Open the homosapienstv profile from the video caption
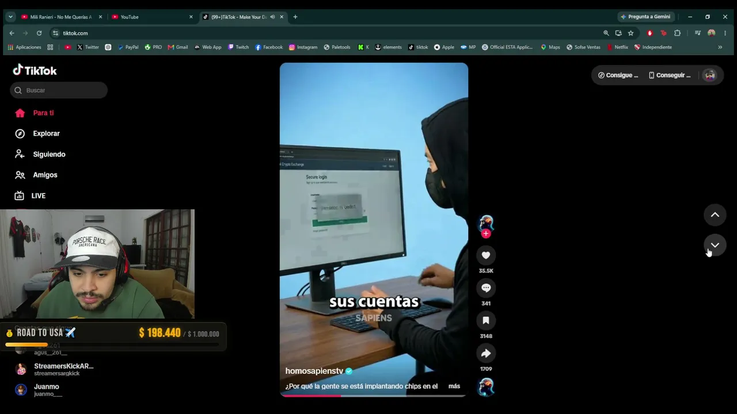The height and width of the screenshot is (414, 737). click(x=314, y=371)
